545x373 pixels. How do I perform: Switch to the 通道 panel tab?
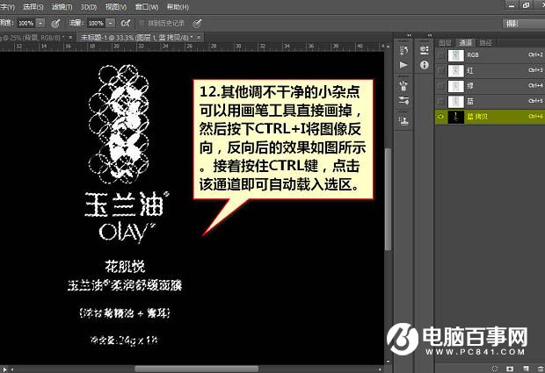click(x=465, y=43)
